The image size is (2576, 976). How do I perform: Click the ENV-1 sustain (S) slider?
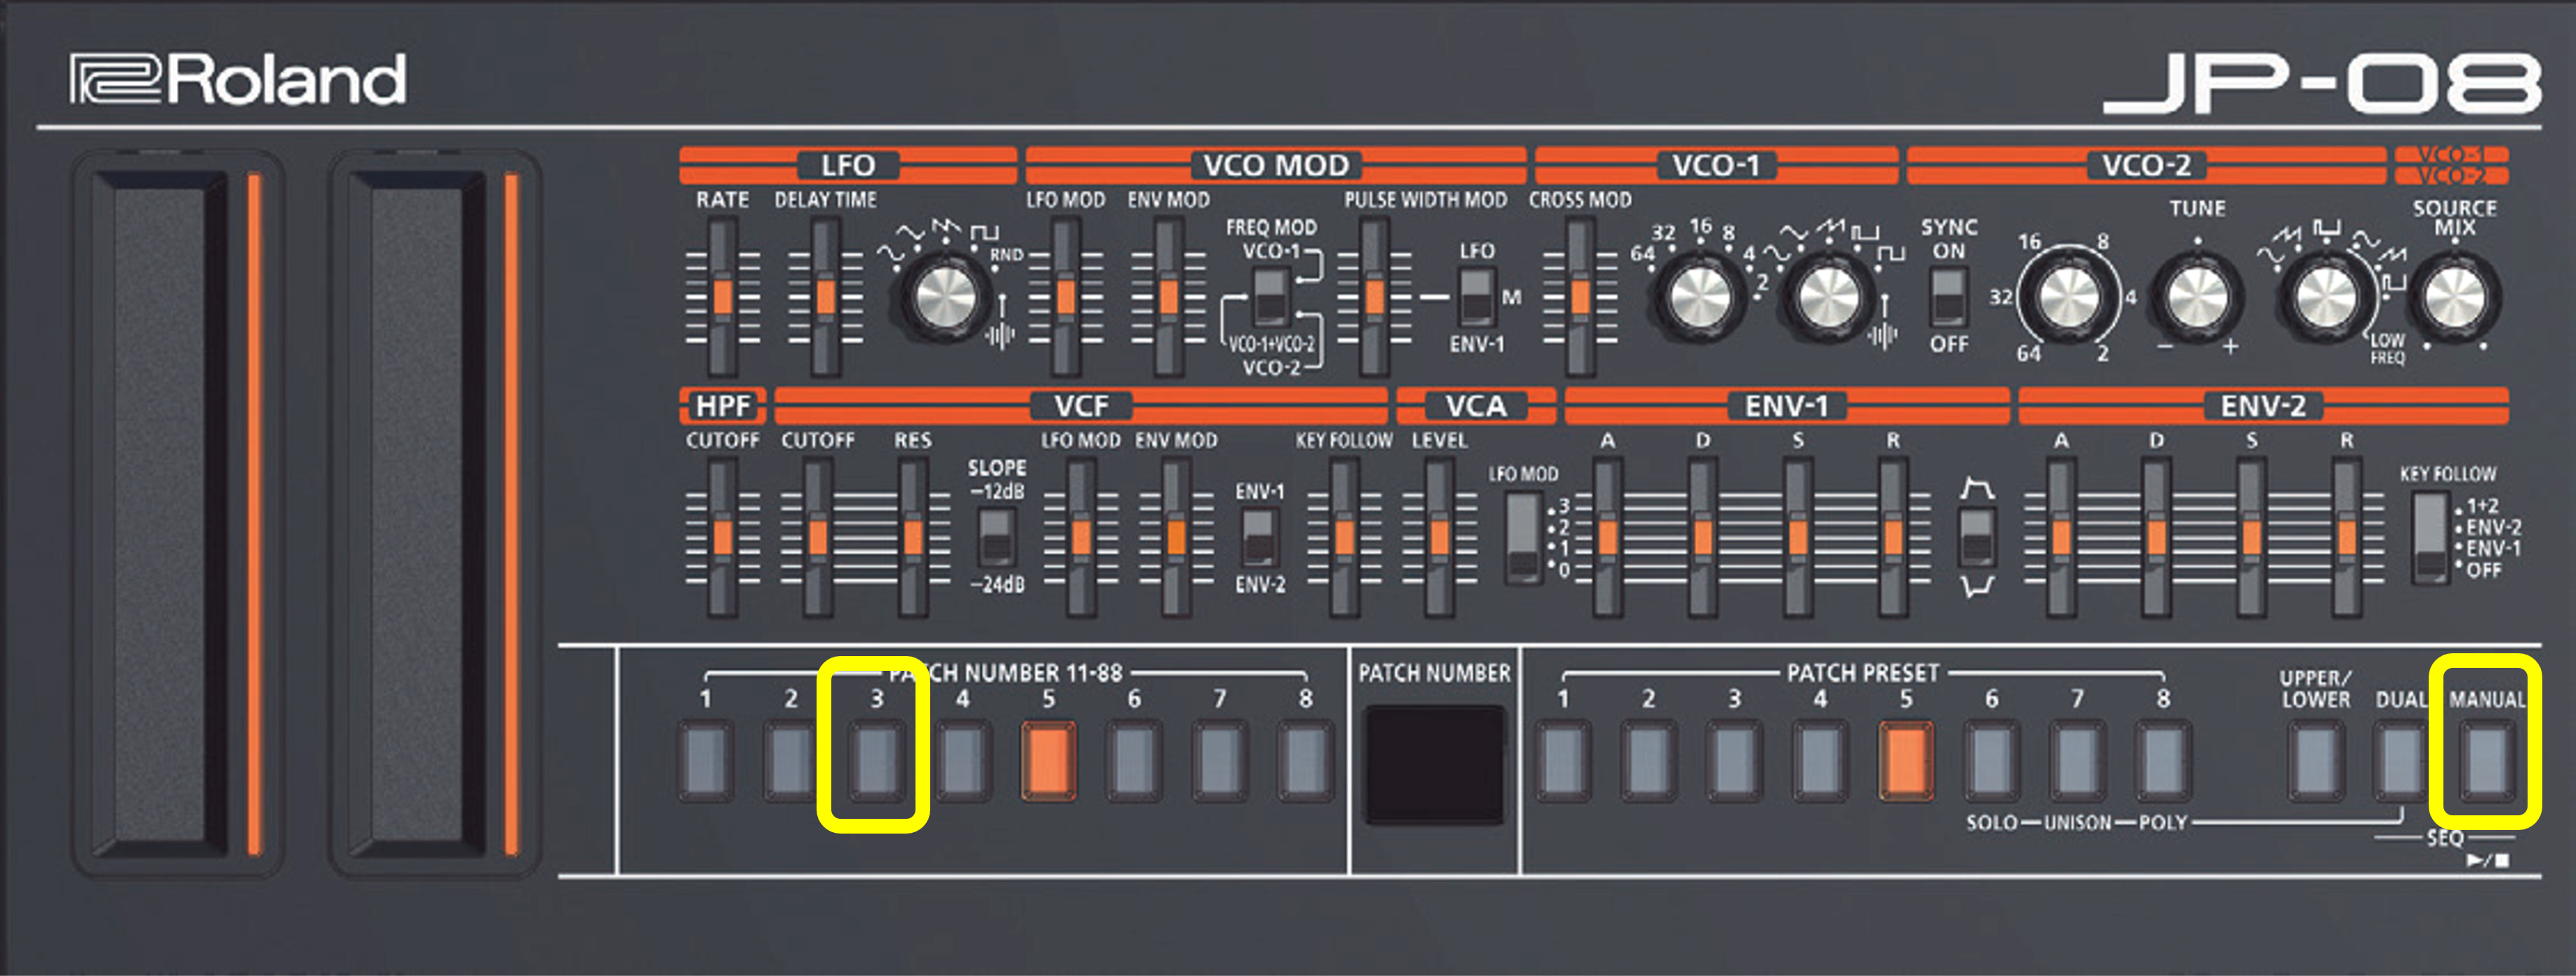pyautogui.click(x=1798, y=538)
